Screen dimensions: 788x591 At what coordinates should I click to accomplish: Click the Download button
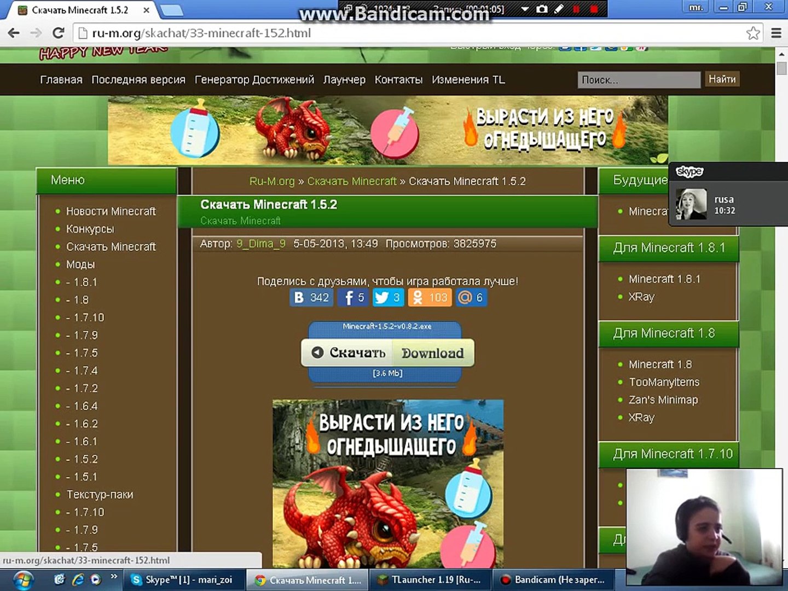click(x=433, y=353)
